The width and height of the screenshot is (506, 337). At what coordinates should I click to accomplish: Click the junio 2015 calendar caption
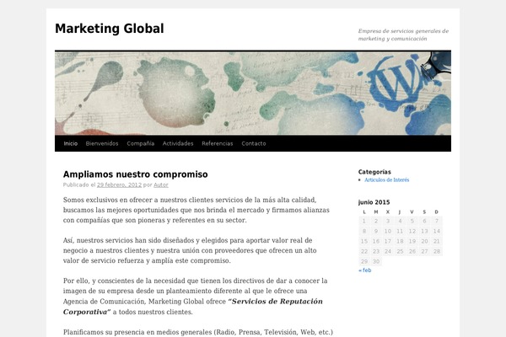(374, 202)
